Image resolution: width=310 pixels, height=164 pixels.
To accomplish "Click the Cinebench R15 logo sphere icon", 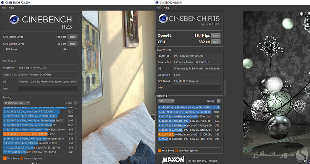I will tap(163, 19).
